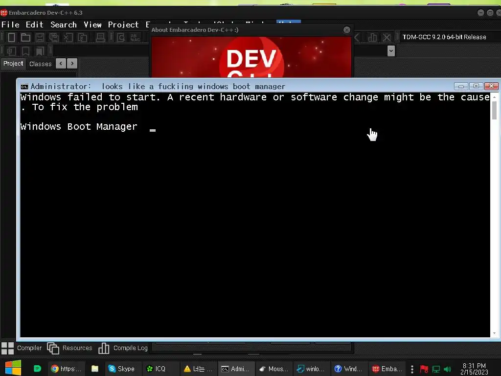The height and width of the screenshot is (376, 501).
Task: Click the console vertical scrollbar thumb
Action: click(494, 110)
